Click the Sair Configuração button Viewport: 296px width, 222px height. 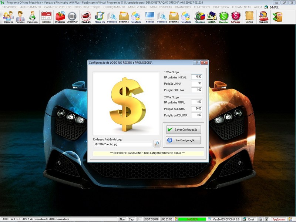coord(183,140)
